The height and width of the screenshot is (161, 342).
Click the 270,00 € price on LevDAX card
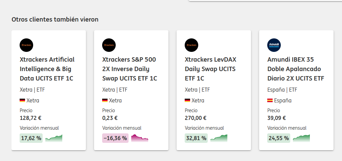pos(196,118)
